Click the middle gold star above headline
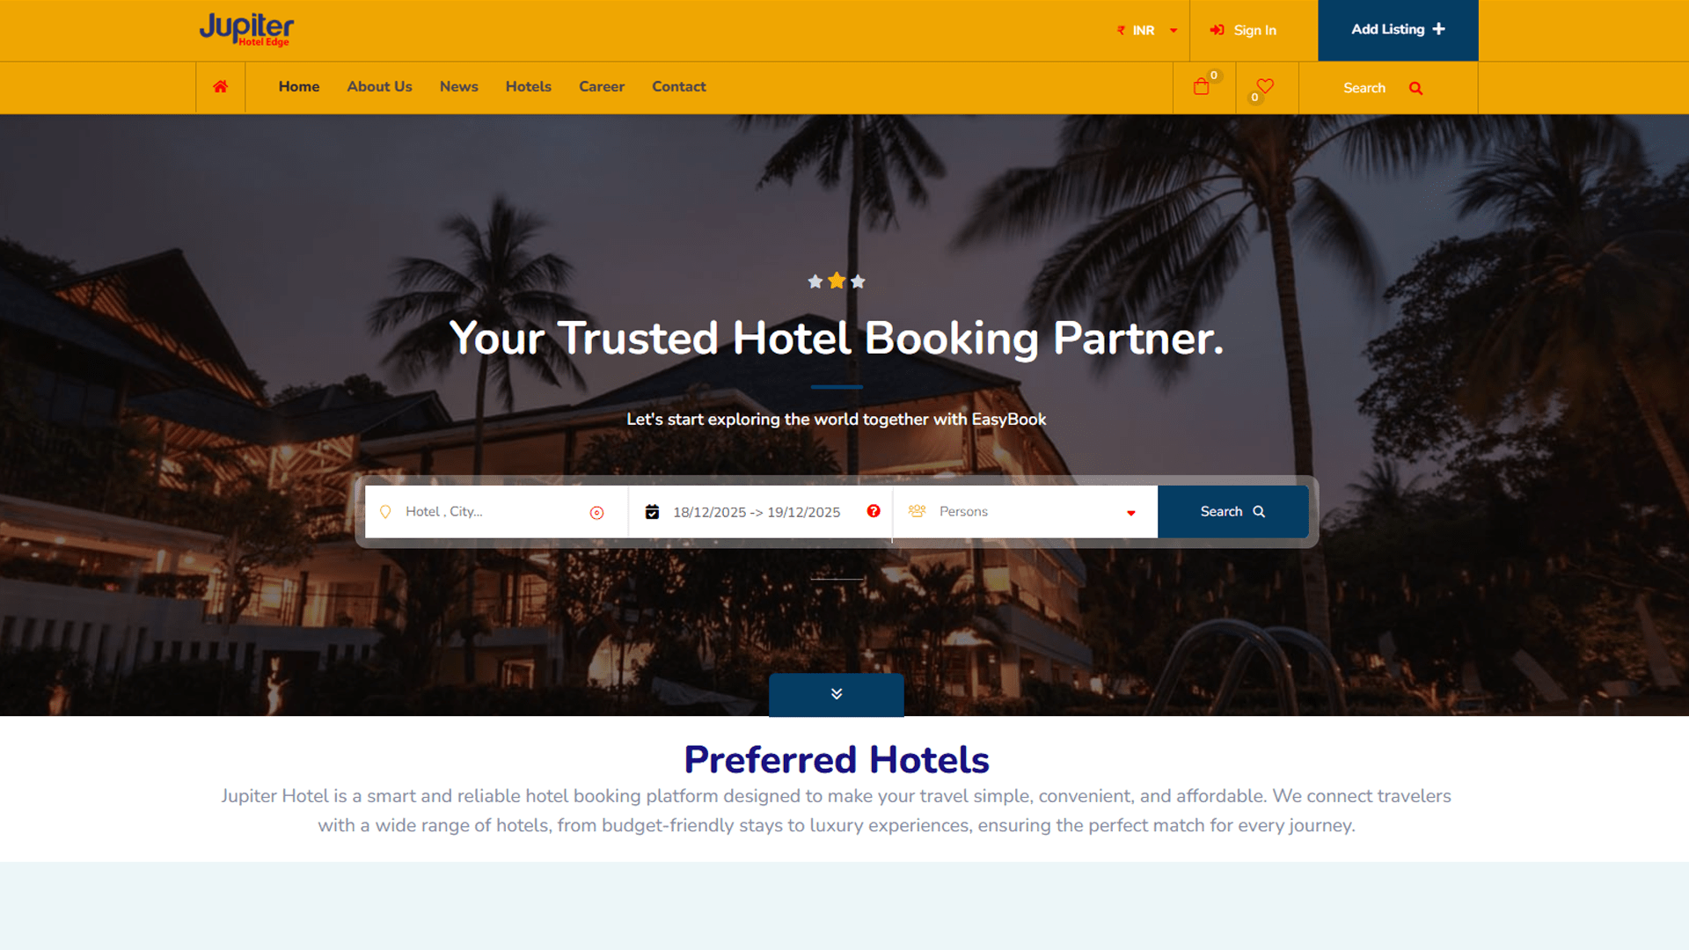 (x=837, y=281)
